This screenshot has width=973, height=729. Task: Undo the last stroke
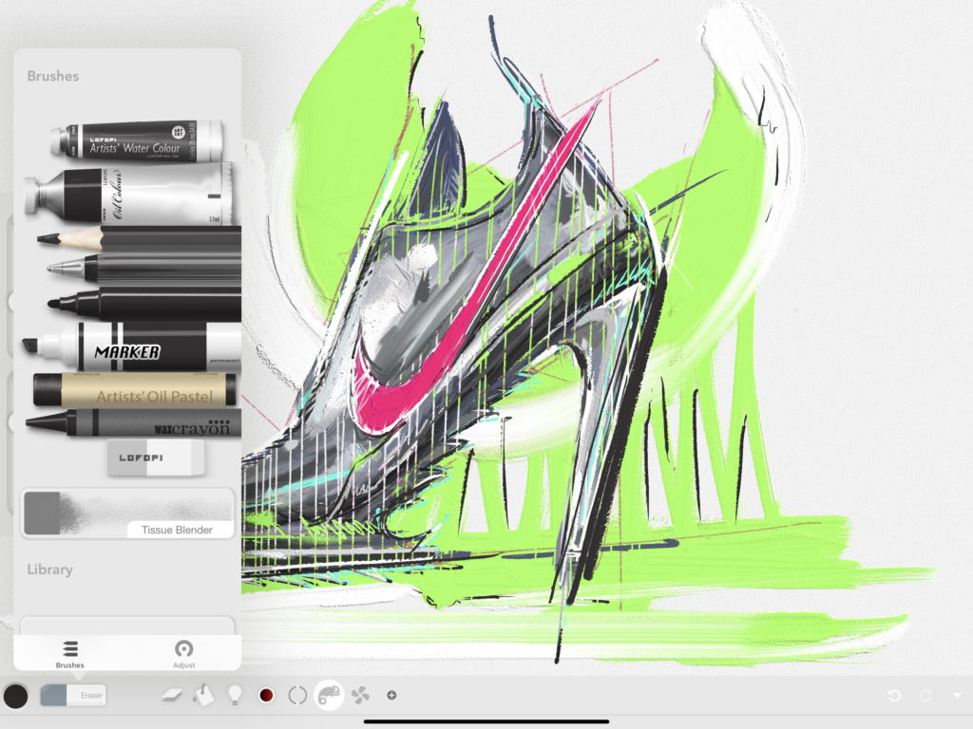pos(894,696)
